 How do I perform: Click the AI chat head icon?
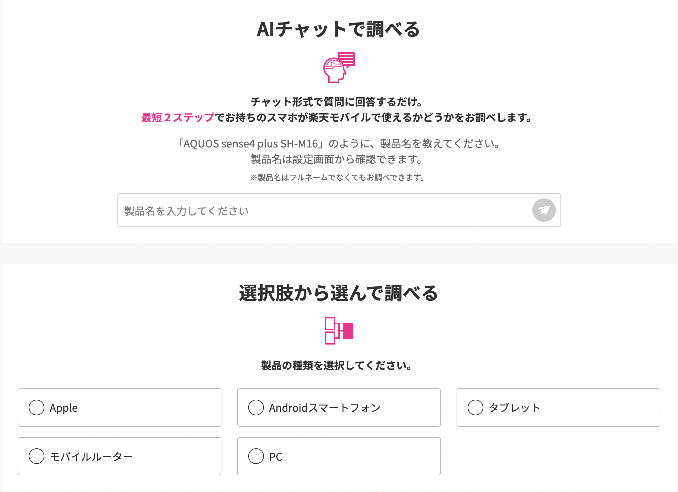[x=339, y=67]
